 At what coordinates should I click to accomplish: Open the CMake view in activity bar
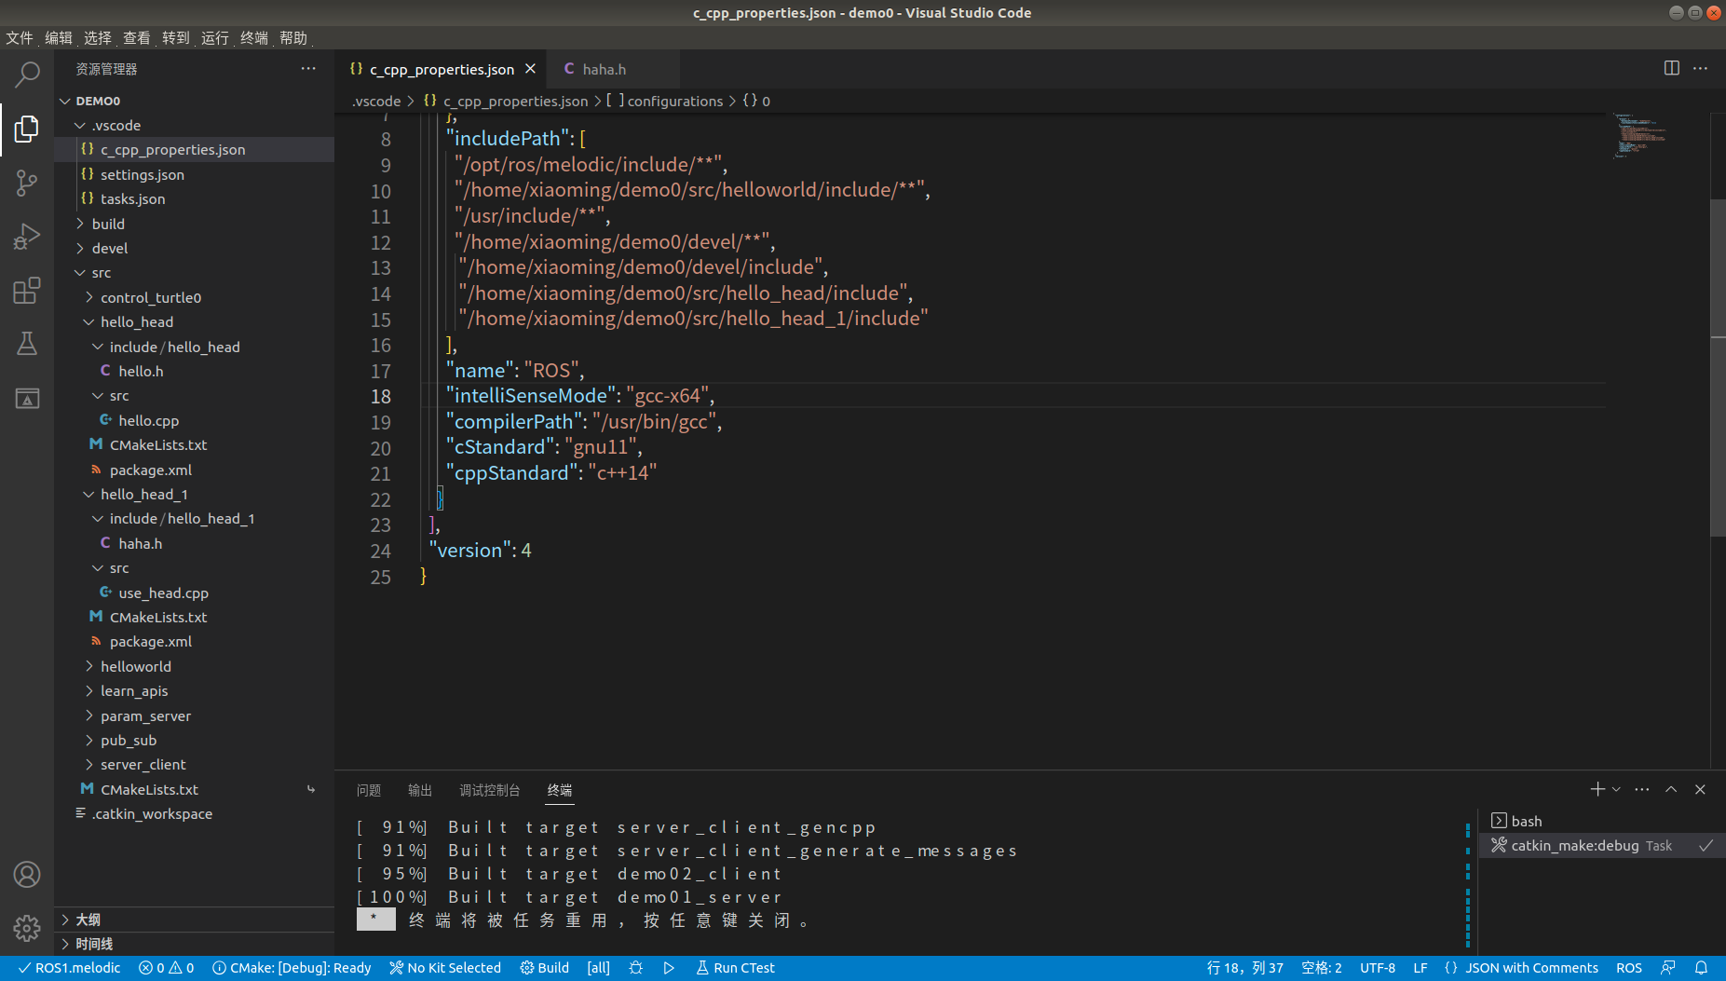(27, 398)
